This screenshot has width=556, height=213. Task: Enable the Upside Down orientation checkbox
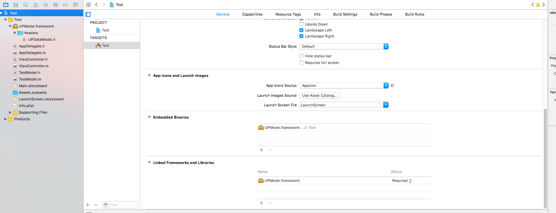pyautogui.click(x=301, y=24)
